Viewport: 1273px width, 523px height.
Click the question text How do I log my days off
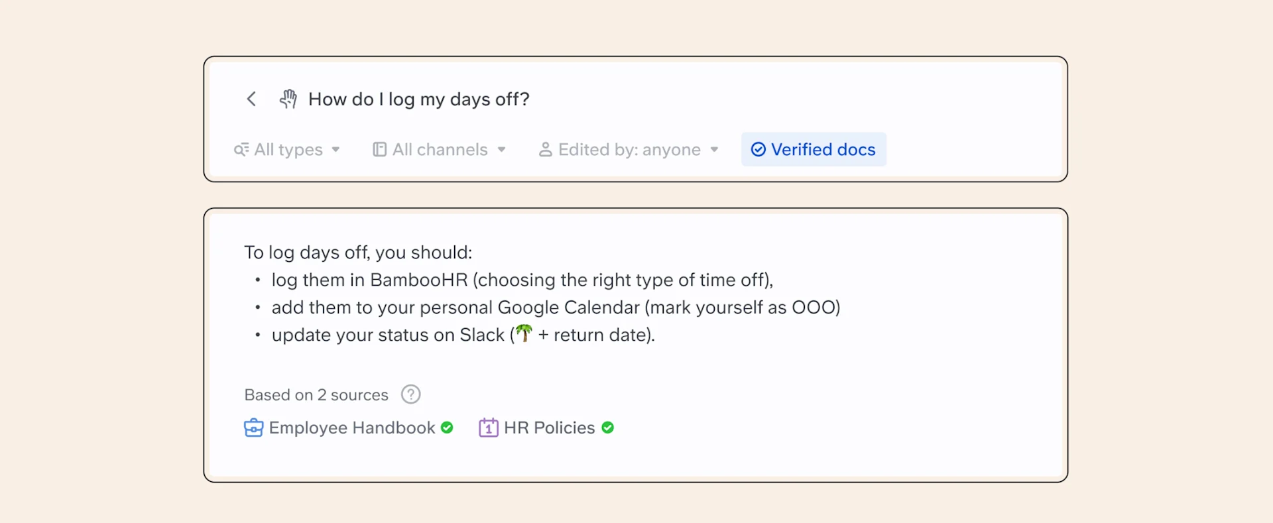click(418, 99)
